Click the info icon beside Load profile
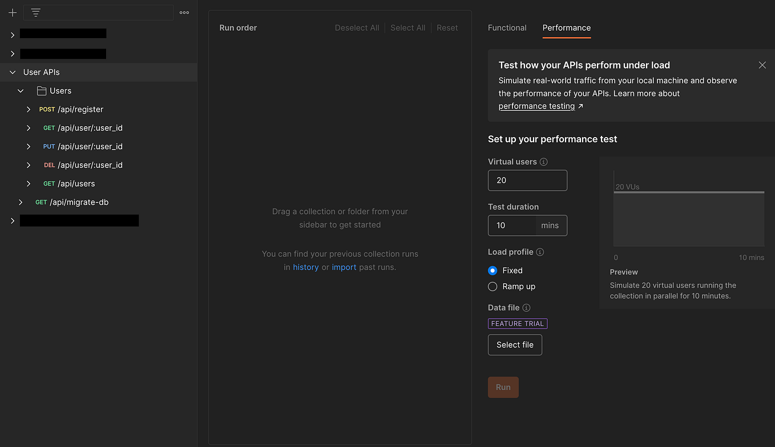Viewport: 775px width, 447px height. point(540,252)
